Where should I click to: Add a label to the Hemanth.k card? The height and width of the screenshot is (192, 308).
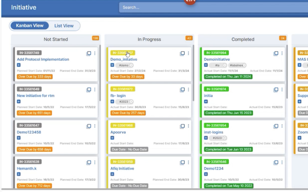coord(19,174)
